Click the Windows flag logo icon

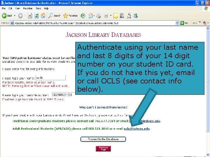(x=206, y=8)
